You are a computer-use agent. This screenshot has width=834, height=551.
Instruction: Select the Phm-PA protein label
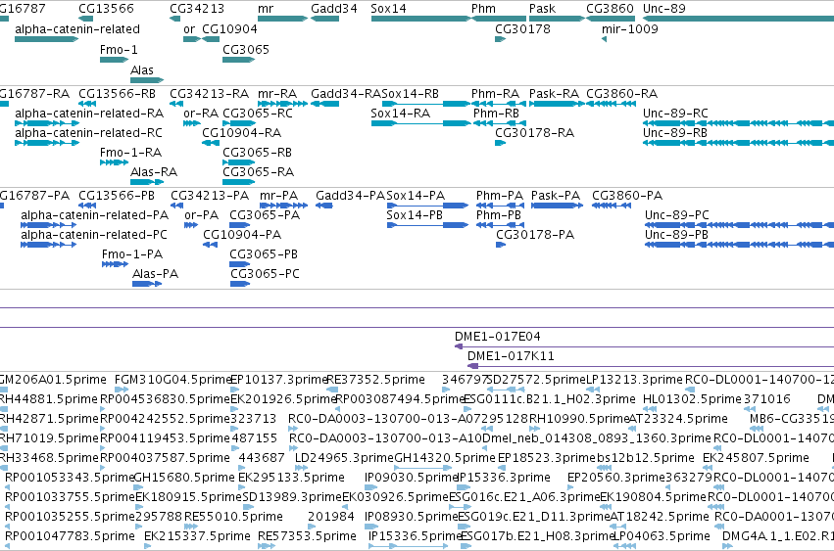[x=500, y=196]
